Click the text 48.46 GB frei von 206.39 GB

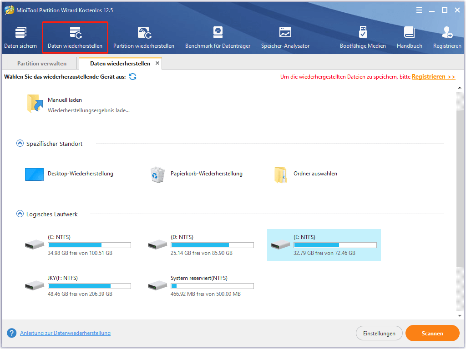pos(80,294)
